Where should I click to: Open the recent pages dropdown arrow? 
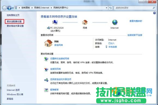pyautogui.click(x=13, y=8)
